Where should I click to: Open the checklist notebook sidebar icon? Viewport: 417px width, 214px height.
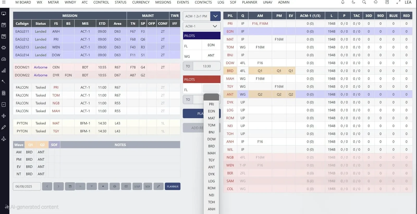(4, 104)
